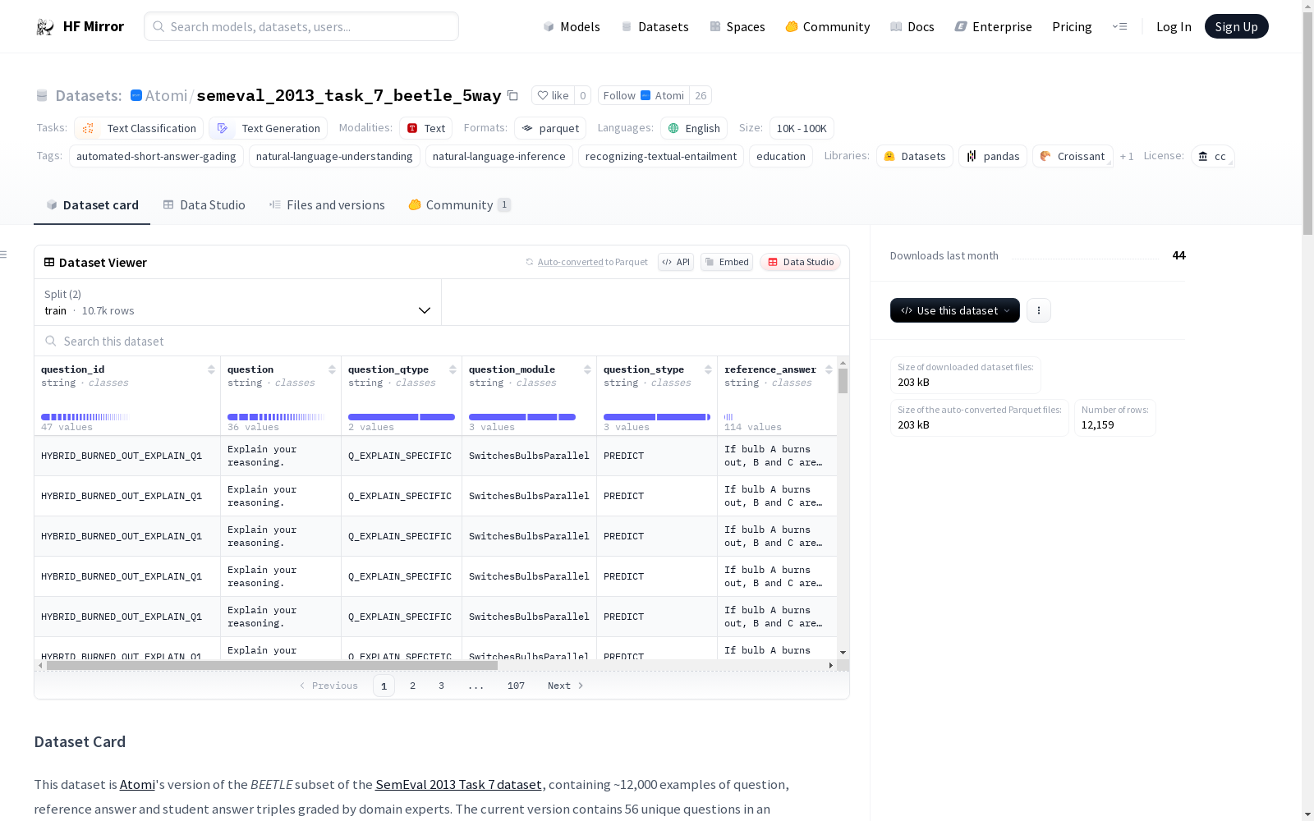This screenshot has width=1314, height=821.
Task: Open the Pricing page
Action: (x=1072, y=26)
